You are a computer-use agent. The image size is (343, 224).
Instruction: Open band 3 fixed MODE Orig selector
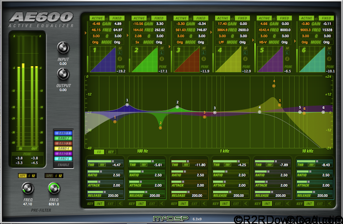click(x=201, y=42)
